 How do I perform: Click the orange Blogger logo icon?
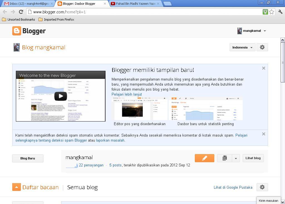[16, 31]
